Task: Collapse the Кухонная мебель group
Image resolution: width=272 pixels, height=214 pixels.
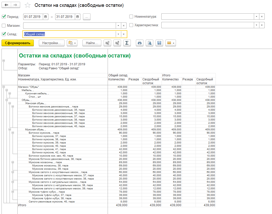Action: pyautogui.click(x=10, y=94)
